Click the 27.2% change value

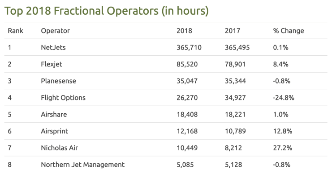[x=282, y=148]
